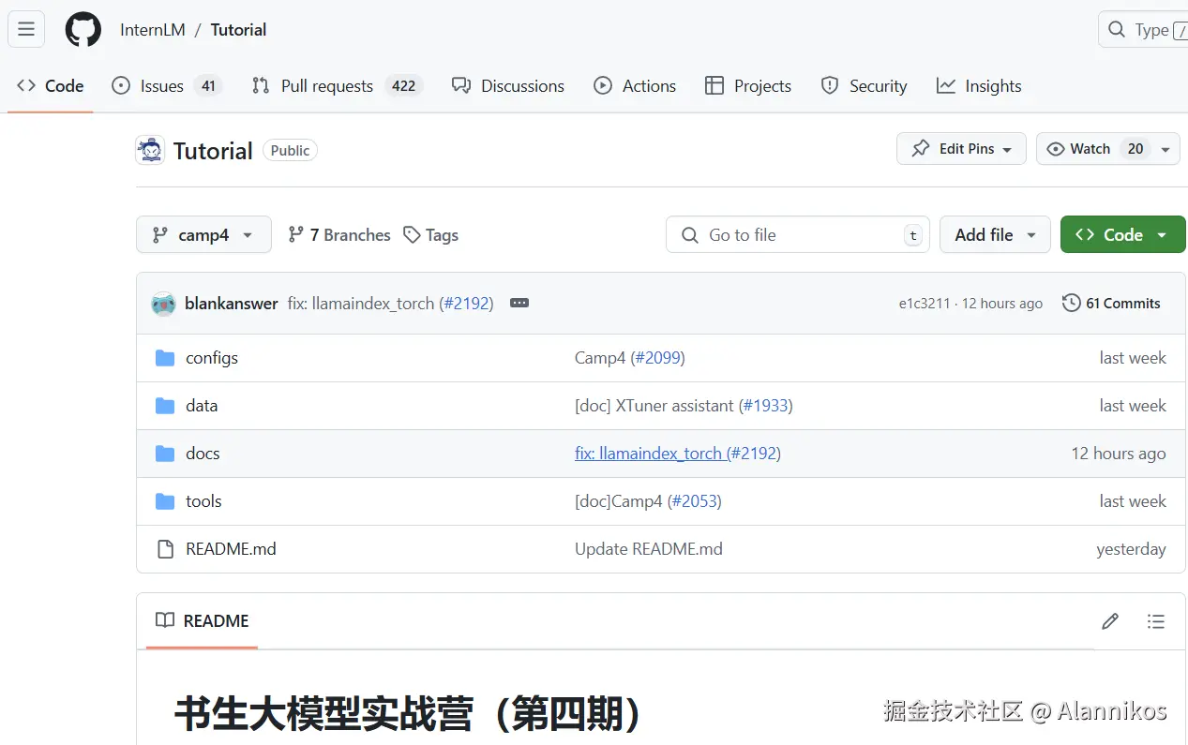Open the camp4 branch selector

(x=203, y=234)
